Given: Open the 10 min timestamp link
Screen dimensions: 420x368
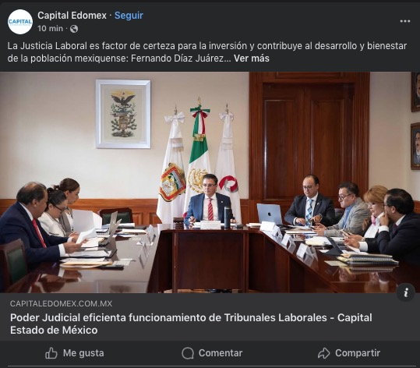Looking at the screenshot, I should pos(51,28).
